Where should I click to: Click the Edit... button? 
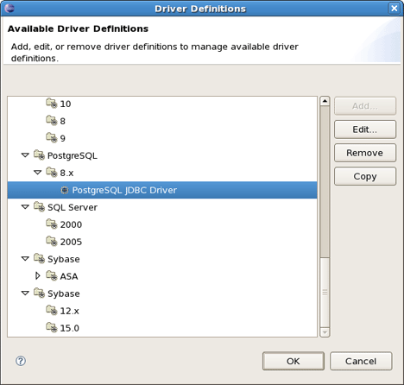[x=365, y=129]
